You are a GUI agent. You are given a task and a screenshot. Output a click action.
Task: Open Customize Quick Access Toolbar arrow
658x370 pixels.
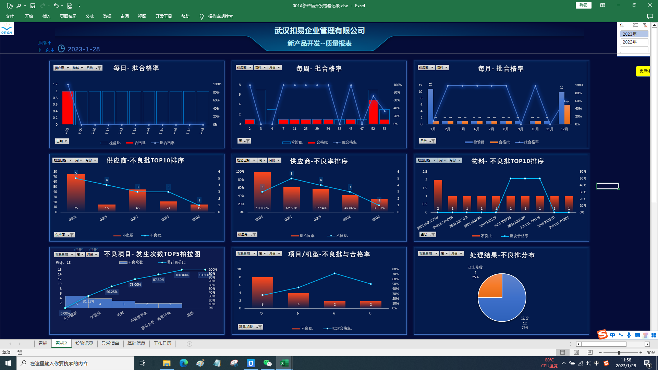coord(79,6)
